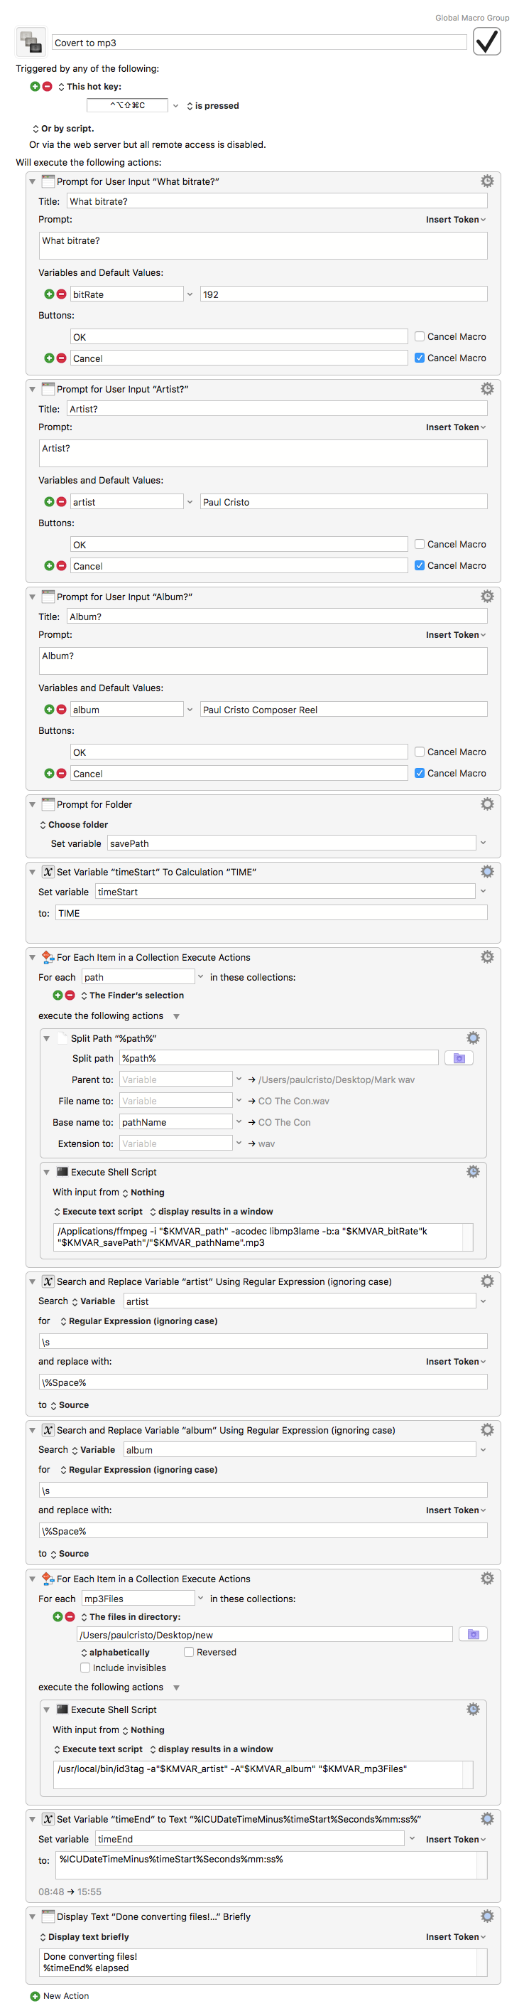Click the hot key shortcut field
524x2016 pixels.
[x=127, y=105]
